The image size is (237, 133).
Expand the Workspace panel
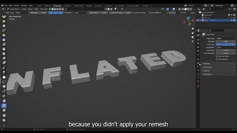(x=218, y=74)
